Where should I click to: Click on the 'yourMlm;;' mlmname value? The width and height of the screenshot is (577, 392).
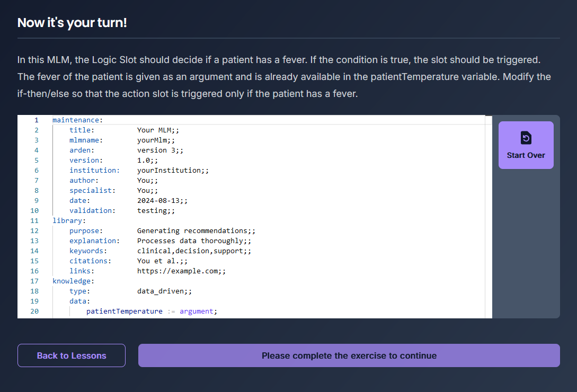tap(156, 140)
